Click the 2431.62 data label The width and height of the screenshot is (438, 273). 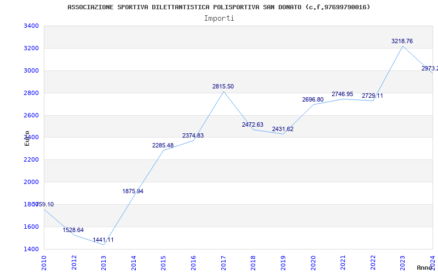pyautogui.click(x=283, y=129)
